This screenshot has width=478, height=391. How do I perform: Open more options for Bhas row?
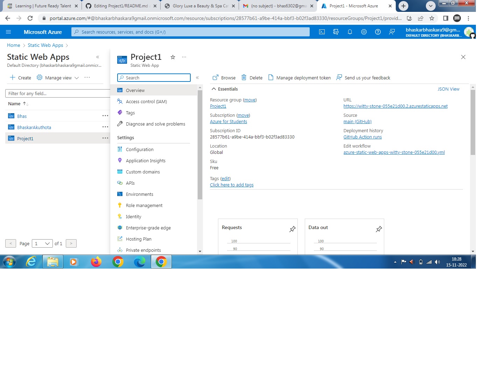pyautogui.click(x=105, y=116)
